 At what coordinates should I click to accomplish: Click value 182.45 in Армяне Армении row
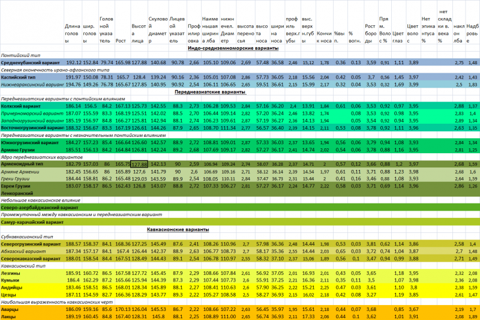74,172
